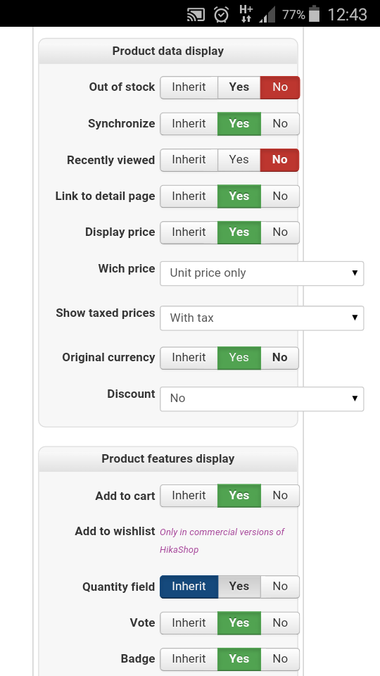Viewport: 380px width, 676px height.
Task: Choose Yes for Quantity field
Action: click(x=239, y=587)
